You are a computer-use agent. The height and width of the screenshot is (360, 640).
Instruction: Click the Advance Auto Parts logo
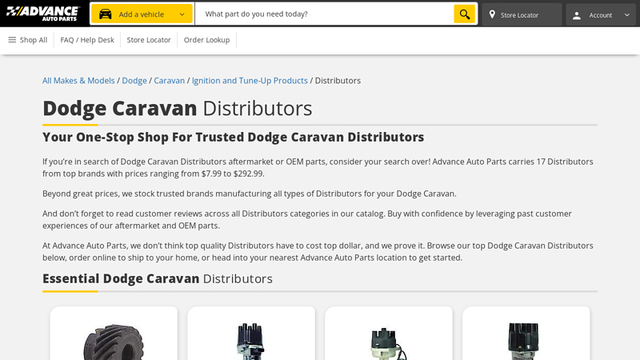coord(42,14)
